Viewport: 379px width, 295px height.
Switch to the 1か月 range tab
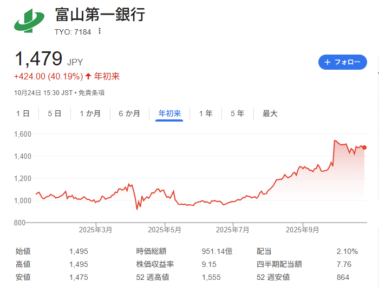coord(90,113)
